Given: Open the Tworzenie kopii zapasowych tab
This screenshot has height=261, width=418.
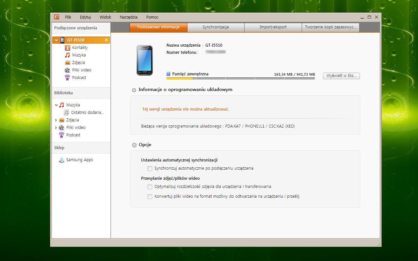Looking at the screenshot, I should pyautogui.click(x=330, y=27).
